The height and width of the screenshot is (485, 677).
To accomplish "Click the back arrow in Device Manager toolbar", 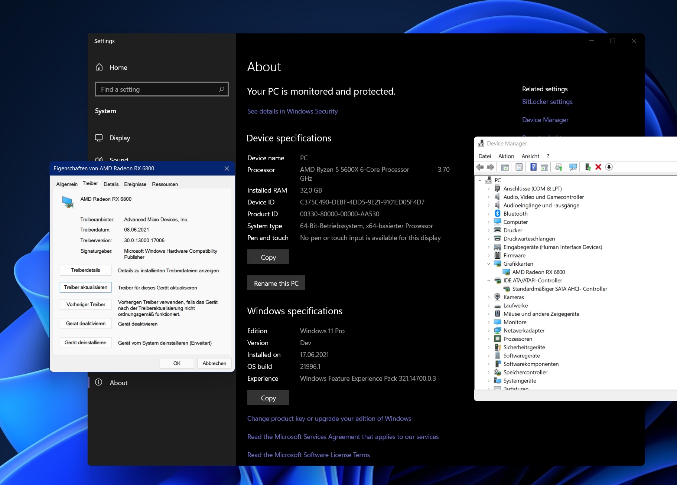I will click(x=480, y=167).
